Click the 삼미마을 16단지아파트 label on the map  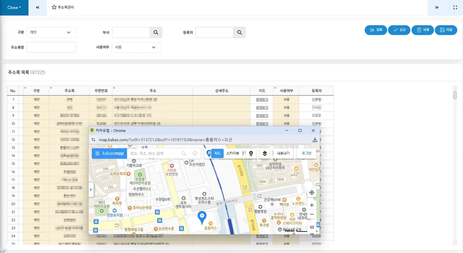[x=275, y=166]
